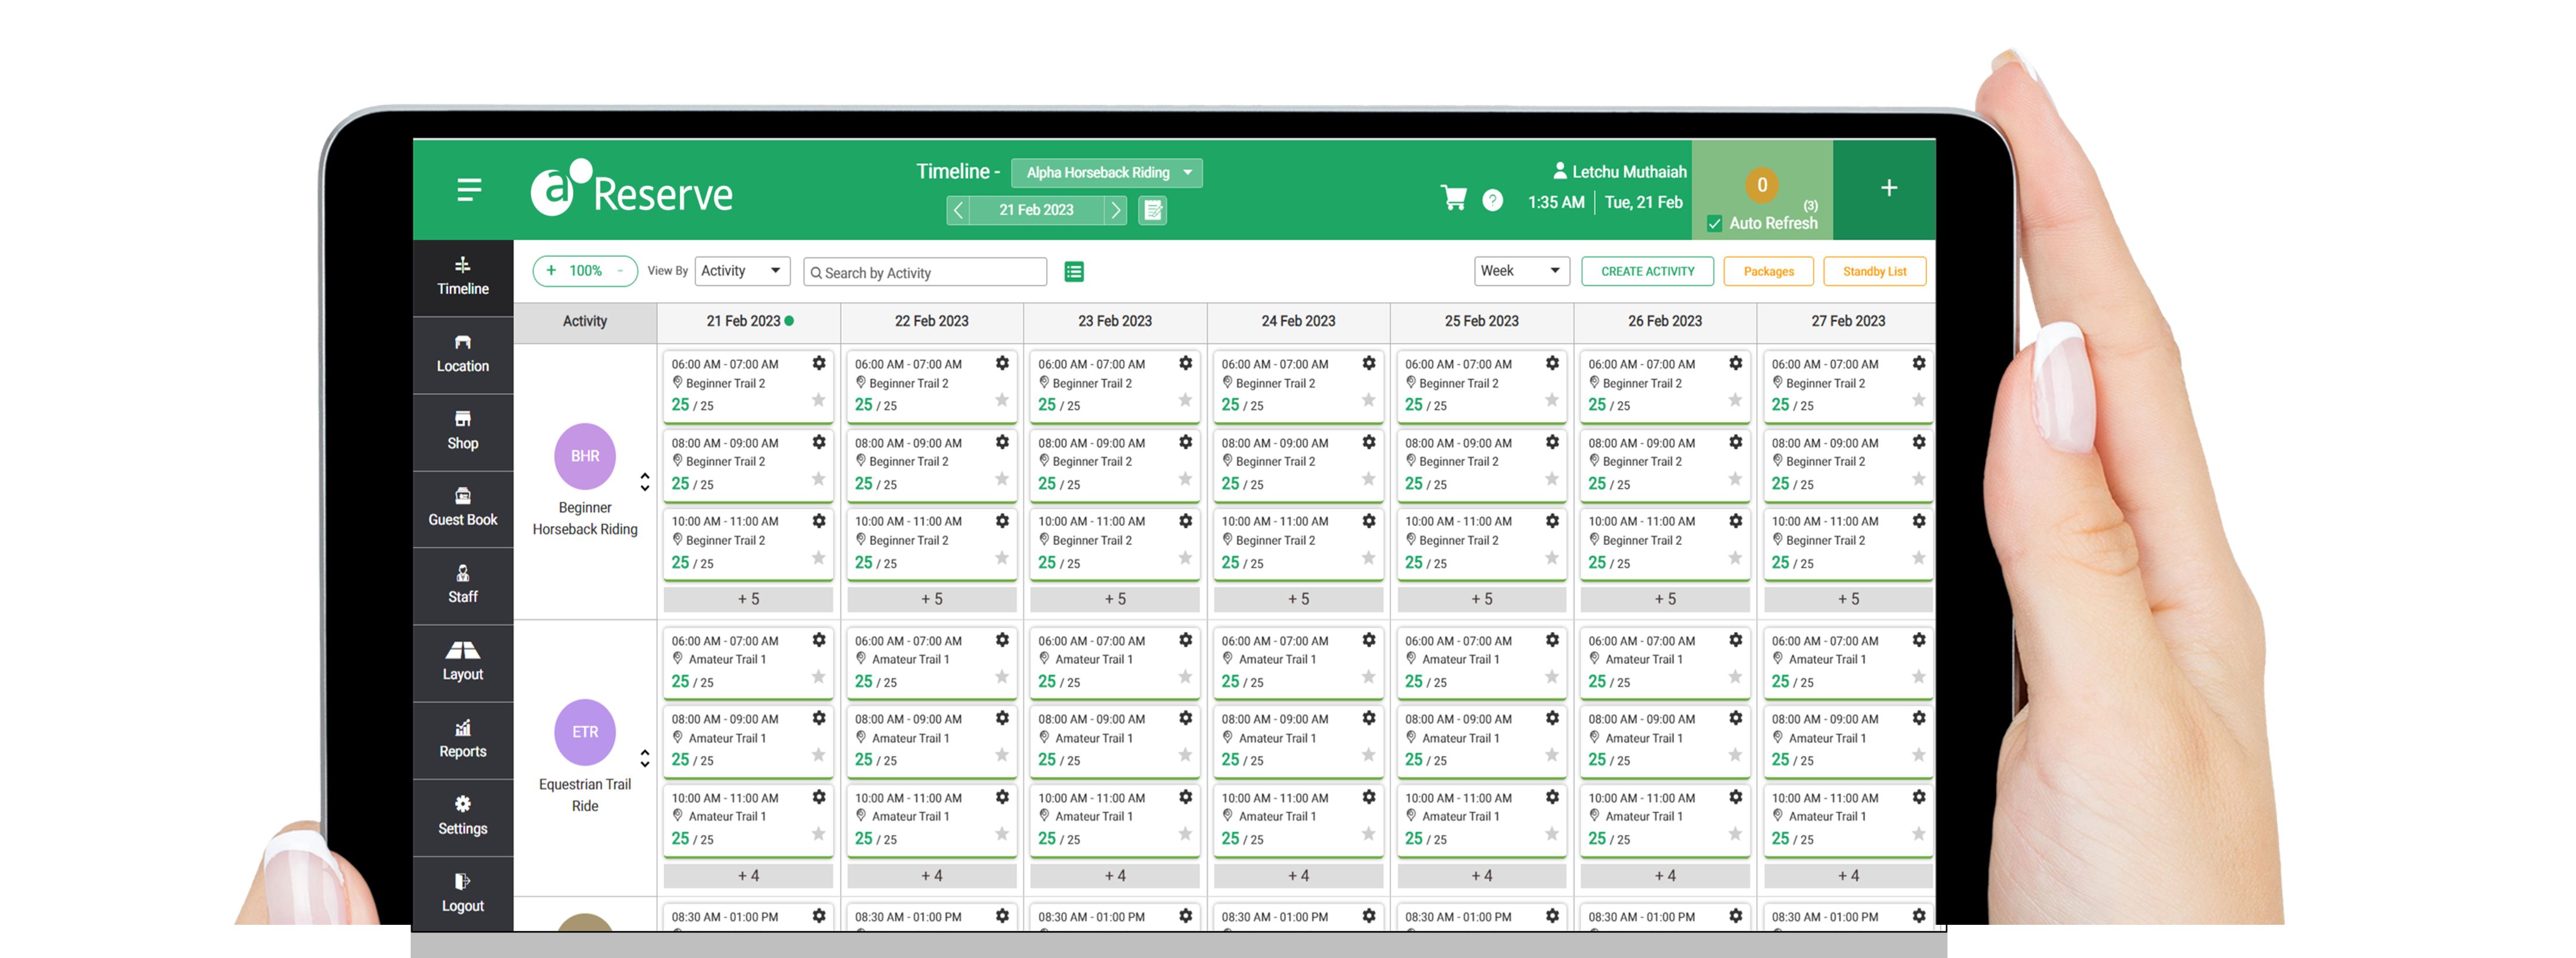Open the View By Activity dropdown
The height and width of the screenshot is (958, 2576).
coord(742,271)
